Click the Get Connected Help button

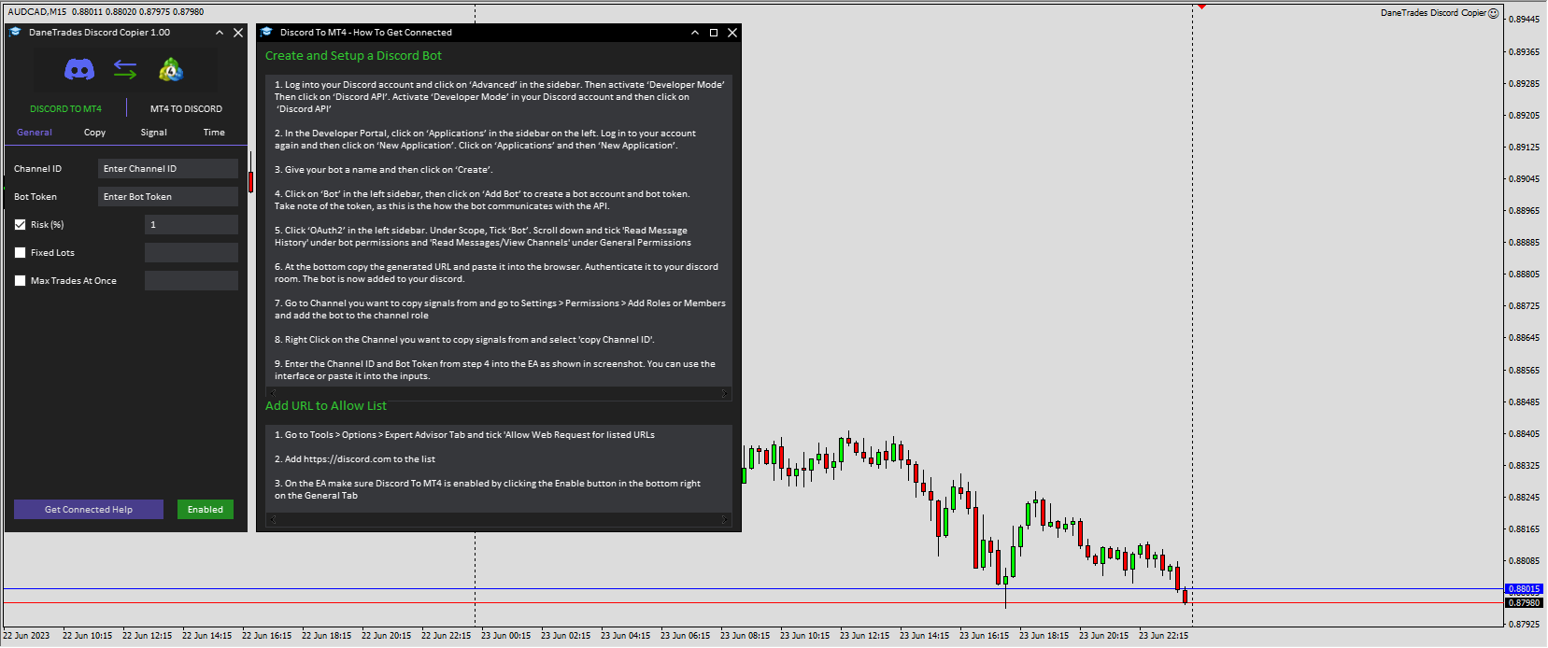point(89,509)
